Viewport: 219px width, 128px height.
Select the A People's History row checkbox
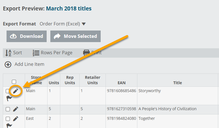coord(8,109)
